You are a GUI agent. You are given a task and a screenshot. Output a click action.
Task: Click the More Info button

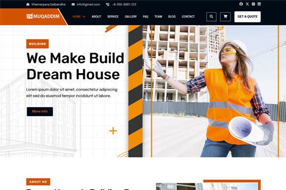(40, 111)
